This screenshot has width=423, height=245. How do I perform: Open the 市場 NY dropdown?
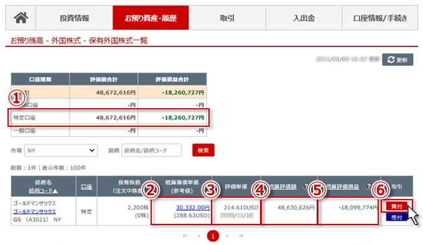click(x=61, y=150)
